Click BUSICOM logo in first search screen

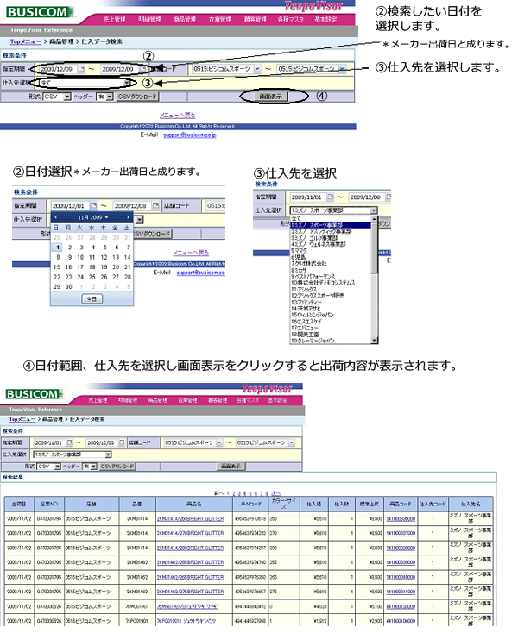[x=40, y=12]
